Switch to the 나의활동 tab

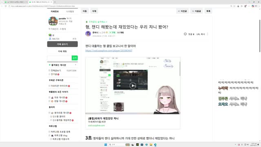70,11
